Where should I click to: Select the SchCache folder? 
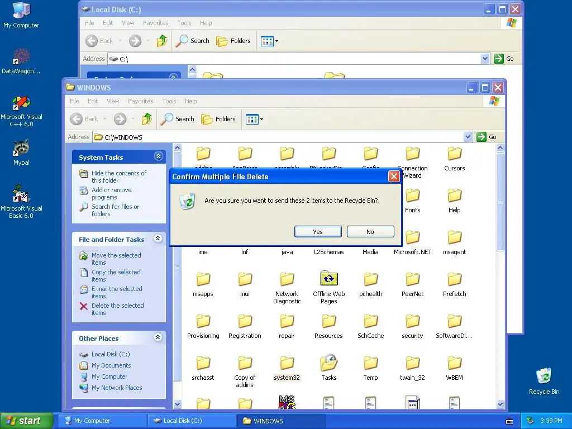(371, 326)
